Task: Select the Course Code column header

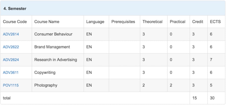Action: coord(15,22)
